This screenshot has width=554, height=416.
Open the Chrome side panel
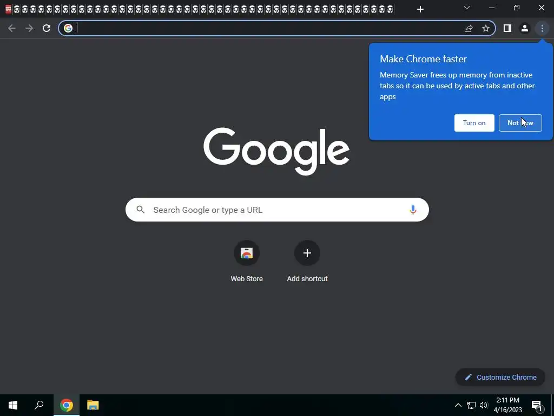click(507, 28)
